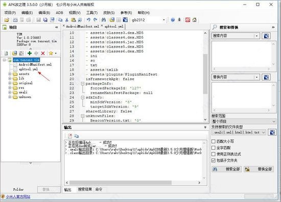Viewport: 281px width, 202px height.
Task: Click the scissors cut icon in toolbar
Action: pyautogui.click(x=67, y=20)
